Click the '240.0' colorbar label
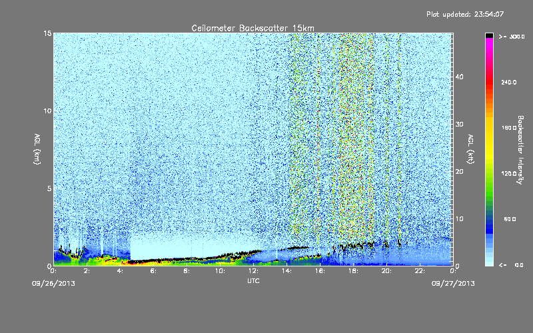The height and width of the screenshot is (333, 533). (509, 82)
